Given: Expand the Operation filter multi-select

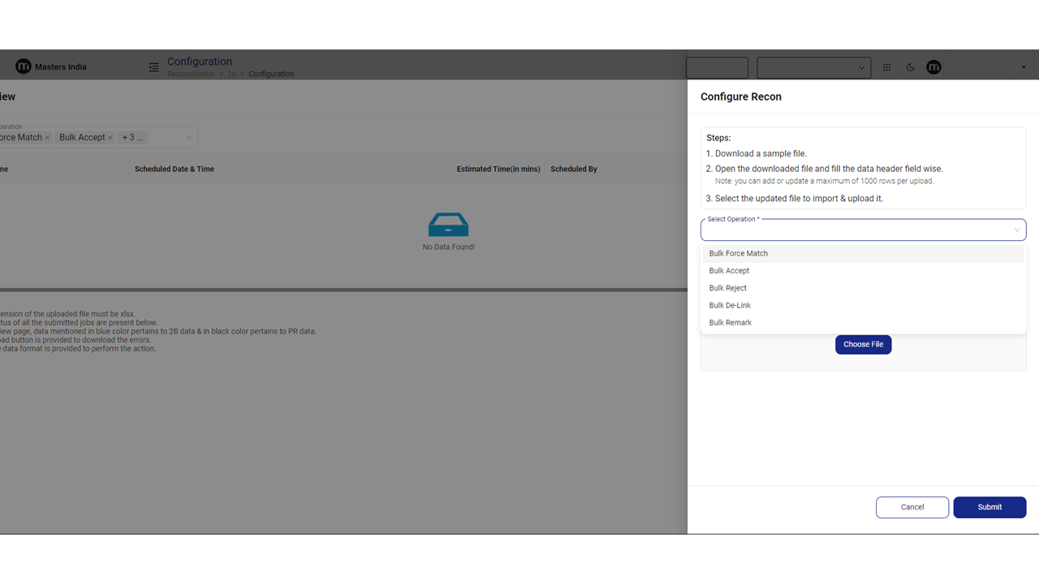Looking at the screenshot, I should (188, 138).
